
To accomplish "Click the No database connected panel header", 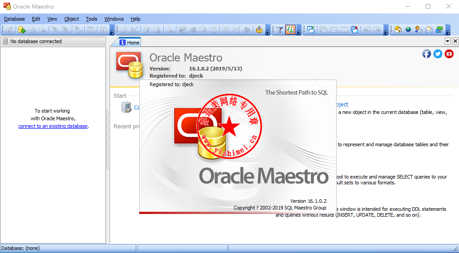I will coord(53,41).
